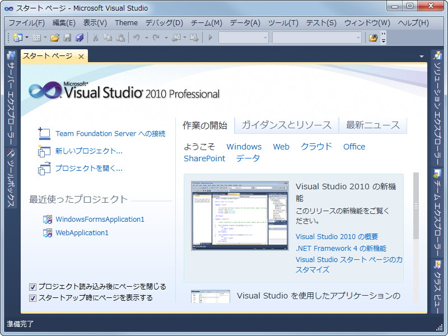Click the Paste clipboard icon
448x336 pixels.
(120, 38)
